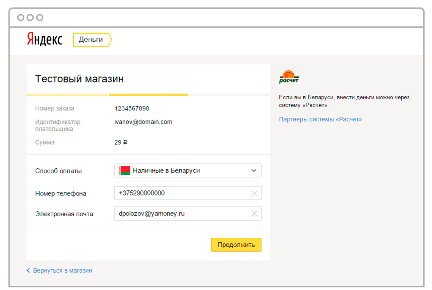Click the Тестовый магазин heading

click(79, 79)
